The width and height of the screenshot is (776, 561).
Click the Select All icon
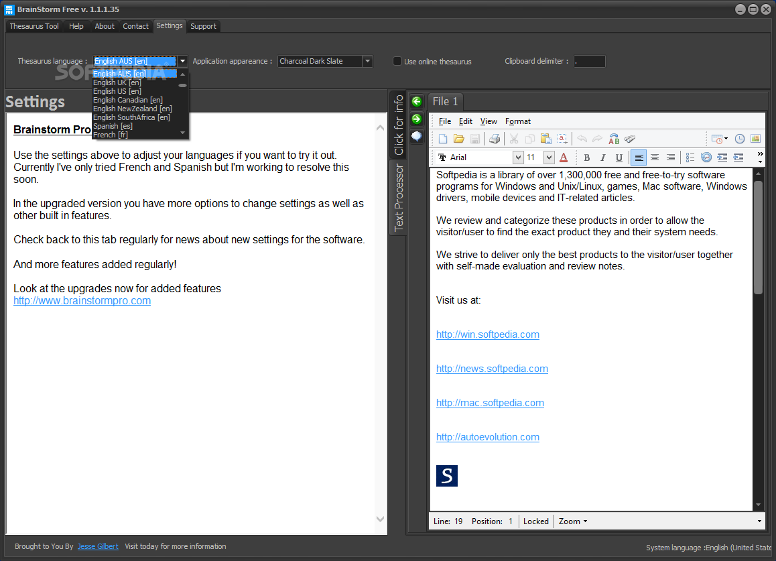(562, 139)
